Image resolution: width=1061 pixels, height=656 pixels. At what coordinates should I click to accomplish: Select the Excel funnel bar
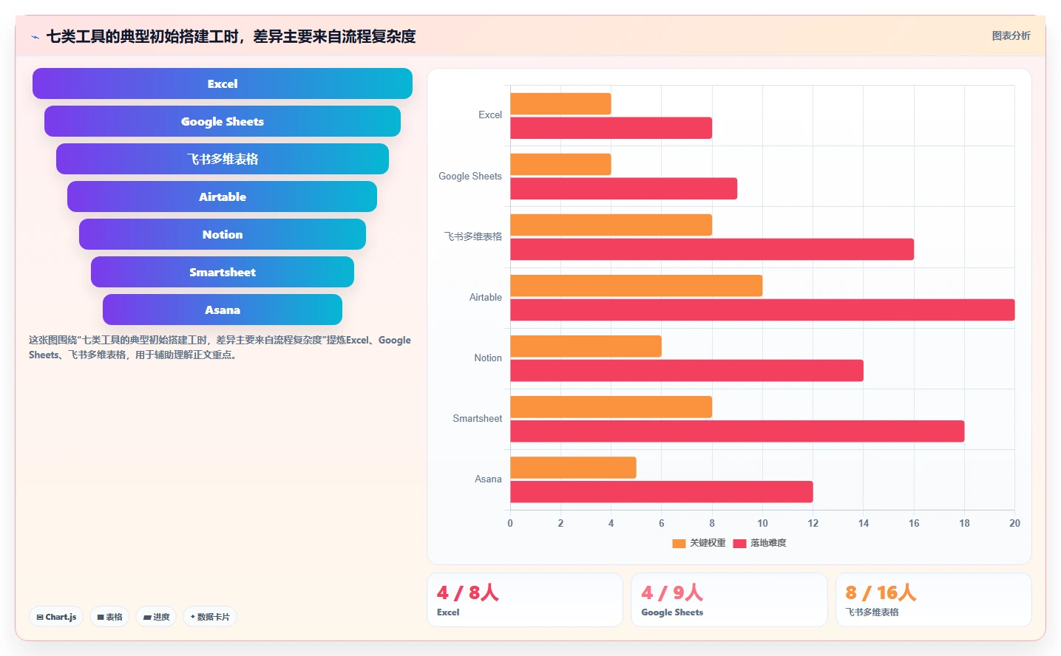point(223,83)
